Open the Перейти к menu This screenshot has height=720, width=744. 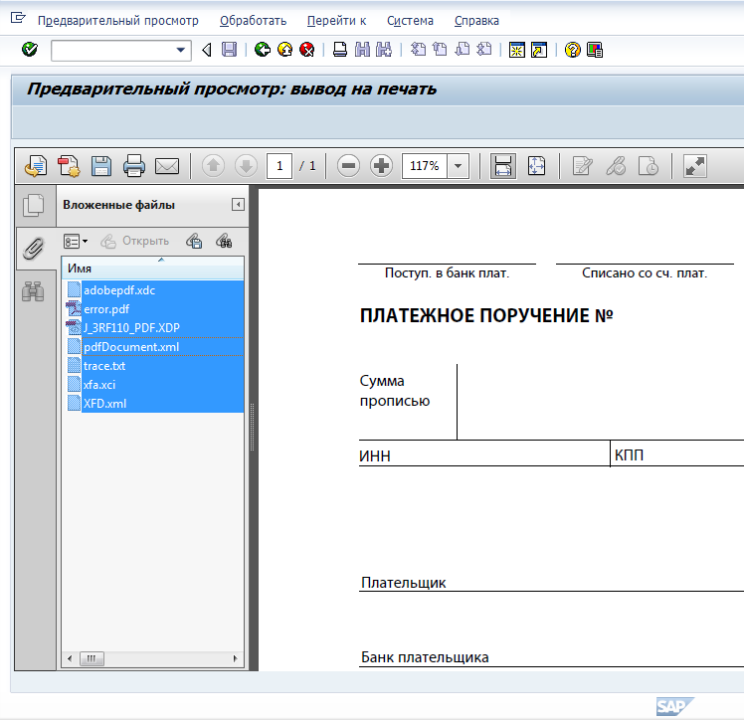click(336, 21)
